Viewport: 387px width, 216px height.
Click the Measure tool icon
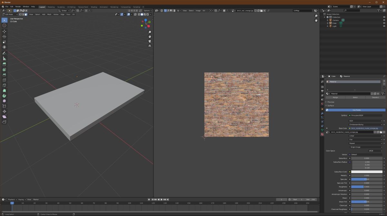click(5, 59)
